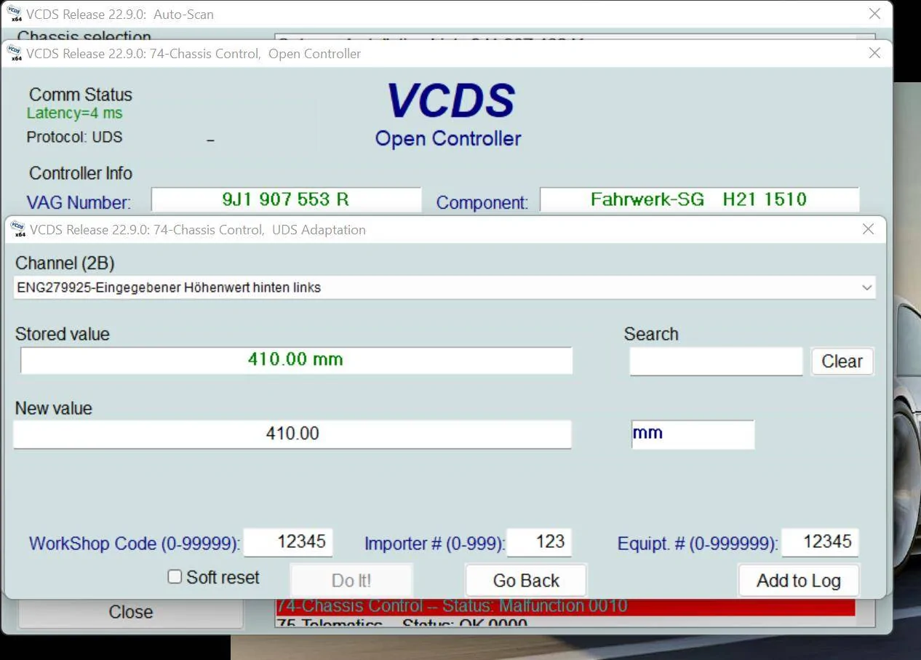Close the Open Controller window
This screenshot has width=921, height=660.
[874, 53]
